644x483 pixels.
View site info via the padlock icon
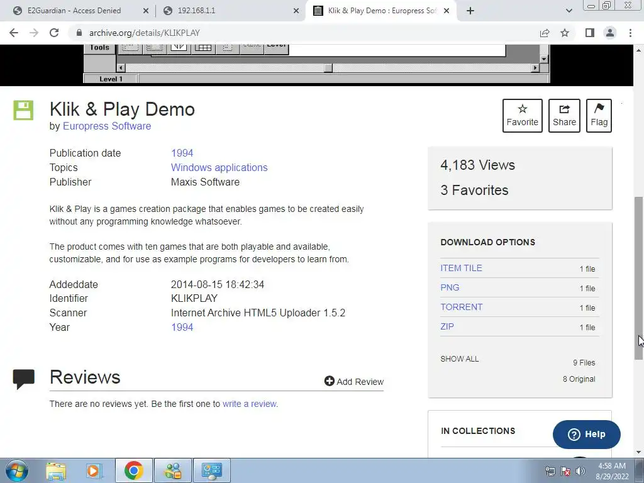79,33
